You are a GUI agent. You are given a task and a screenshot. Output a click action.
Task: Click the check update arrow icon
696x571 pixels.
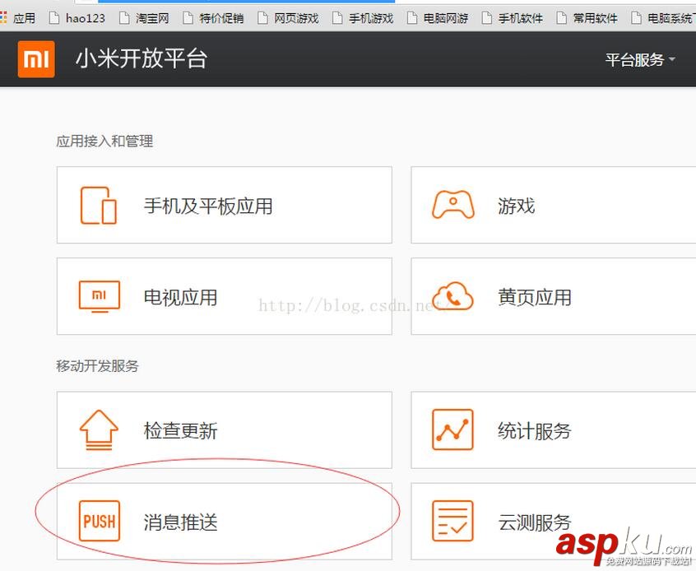pos(98,430)
